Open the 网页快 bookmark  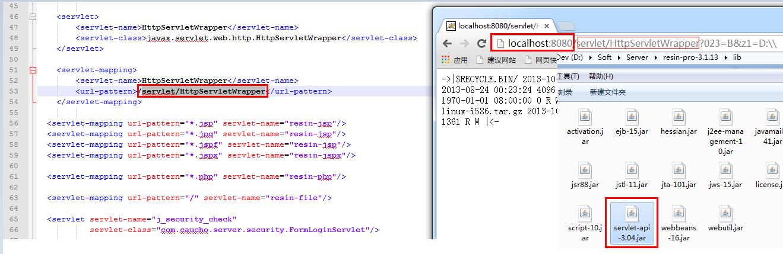tap(540, 60)
